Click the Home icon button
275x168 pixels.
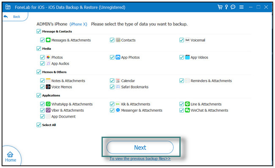pos(10,157)
